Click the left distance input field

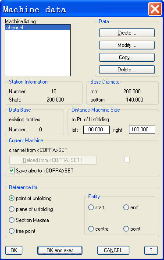click(x=96, y=130)
